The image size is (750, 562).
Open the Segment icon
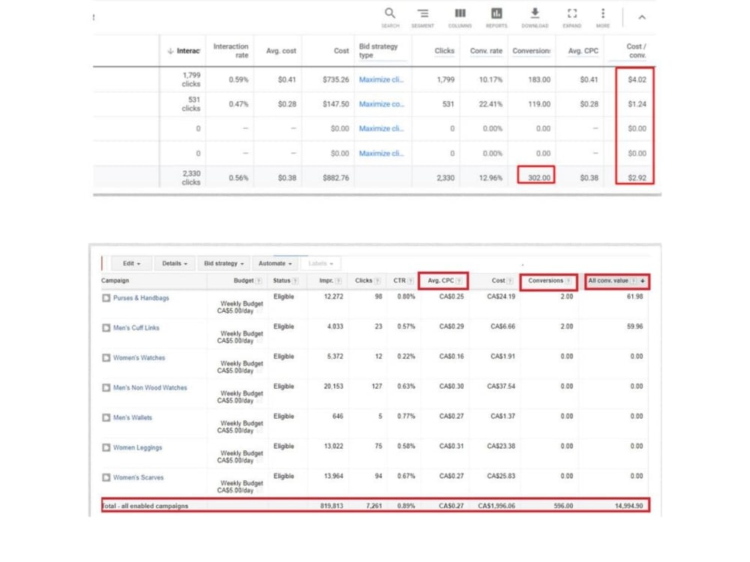[422, 13]
